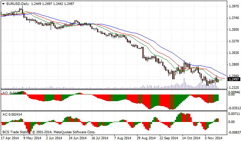This screenshot has height=141, width=241.
Task: Click the 7 Aug 2014 date label
Action: [123, 138]
